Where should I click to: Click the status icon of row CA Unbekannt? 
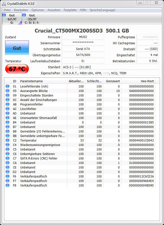click(x=7, y=163)
